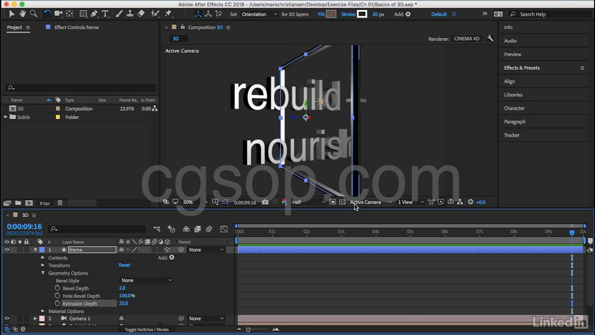The width and height of the screenshot is (595, 335).
Task: Expand the Solids folder in Project
Action: 6,117
